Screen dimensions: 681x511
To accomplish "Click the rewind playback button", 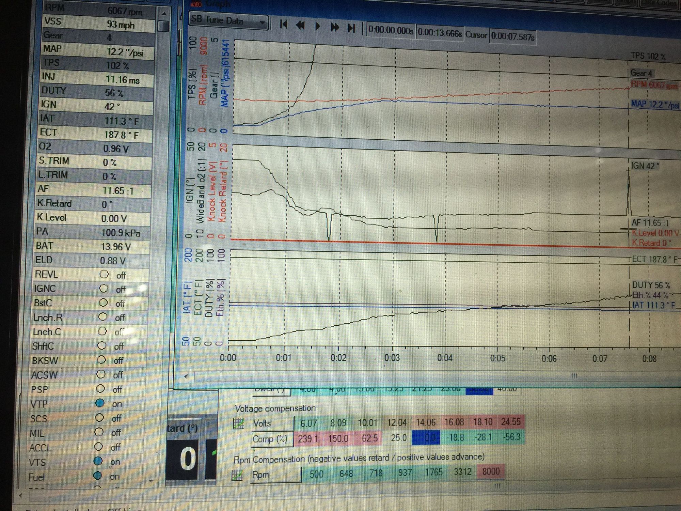I will [300, 25].
